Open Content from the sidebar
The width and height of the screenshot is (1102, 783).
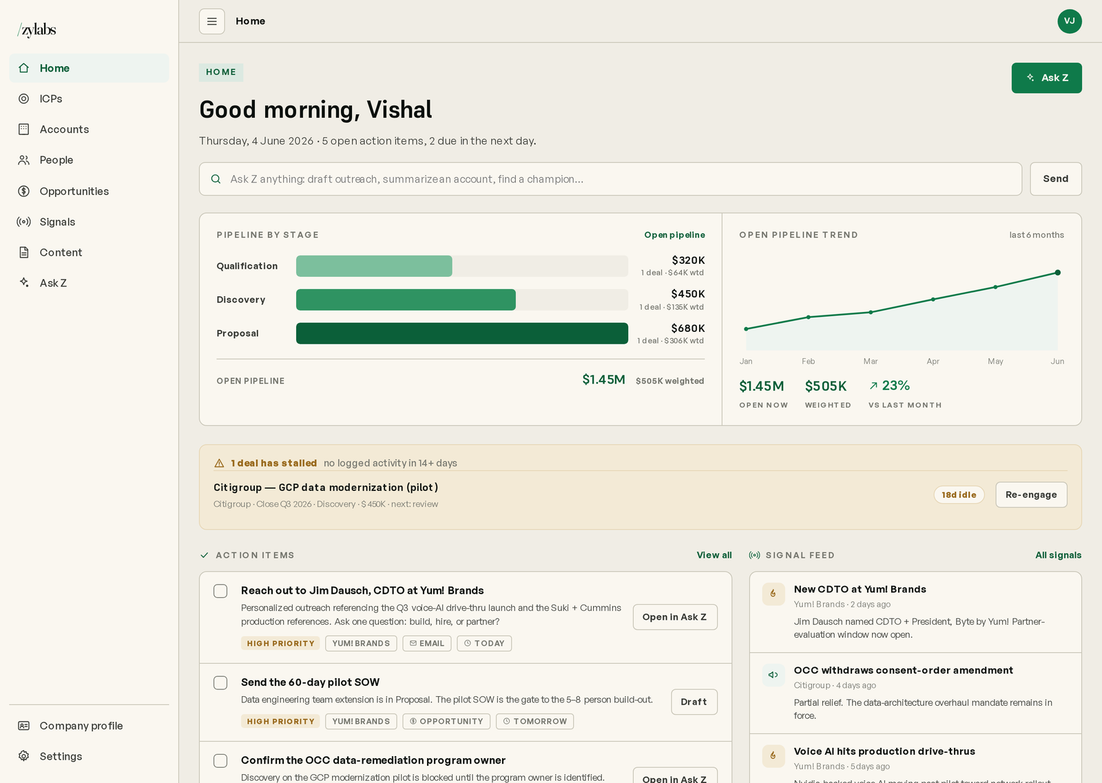pyautogui.click(x=89, y=253)
